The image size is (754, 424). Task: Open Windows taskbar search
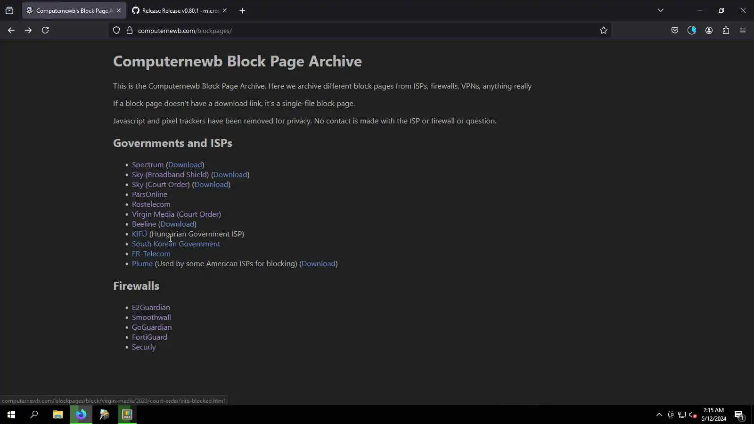(34, 415)
